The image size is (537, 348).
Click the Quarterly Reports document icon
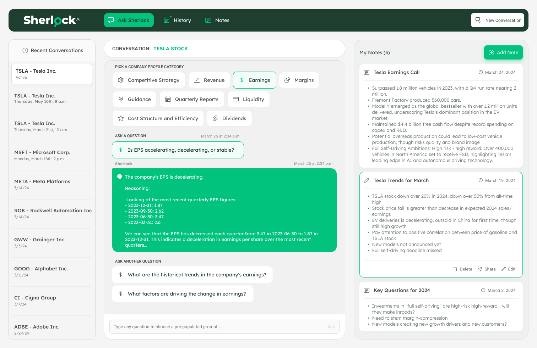pyautogui.click(x=168, y=99)
